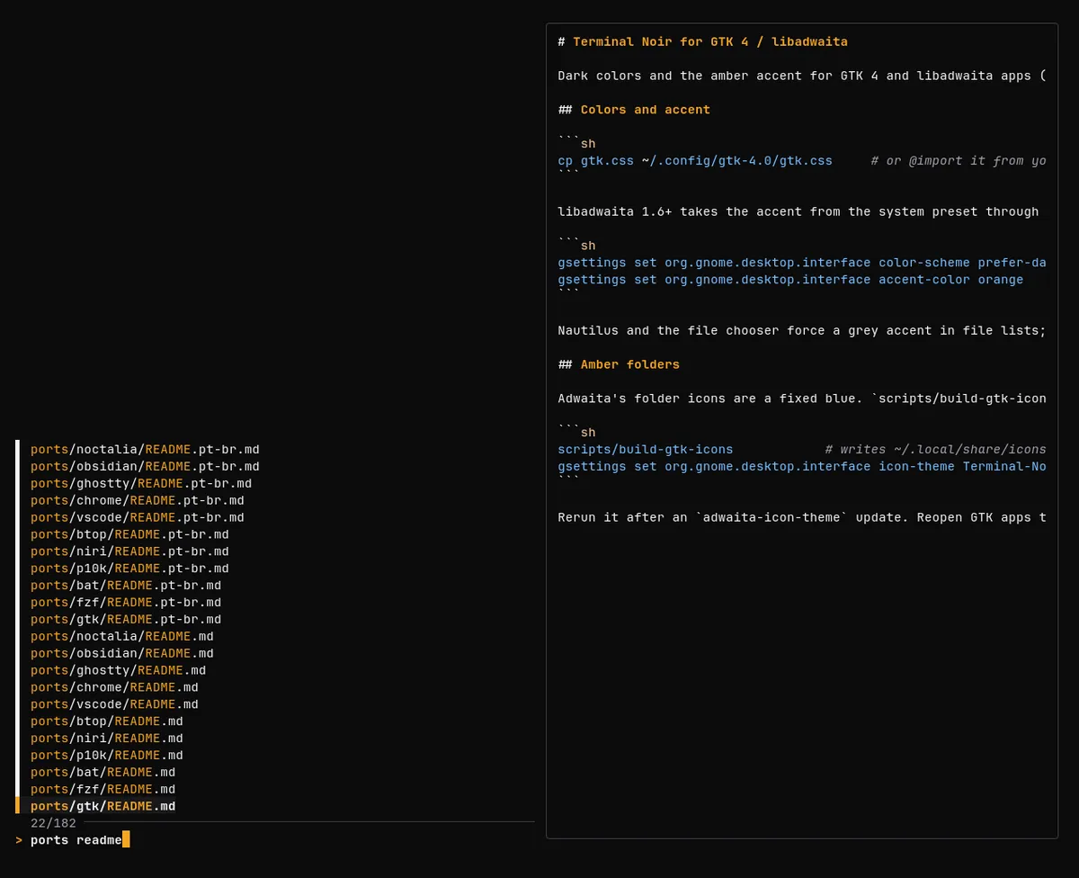Select ports/vscode/README.md result
This screenshot has width=1079, height=878.
click(114, 704)
